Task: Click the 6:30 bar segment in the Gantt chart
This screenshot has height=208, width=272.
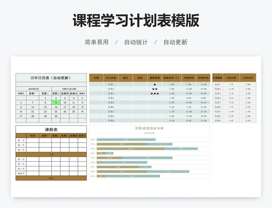Action: 132,176
